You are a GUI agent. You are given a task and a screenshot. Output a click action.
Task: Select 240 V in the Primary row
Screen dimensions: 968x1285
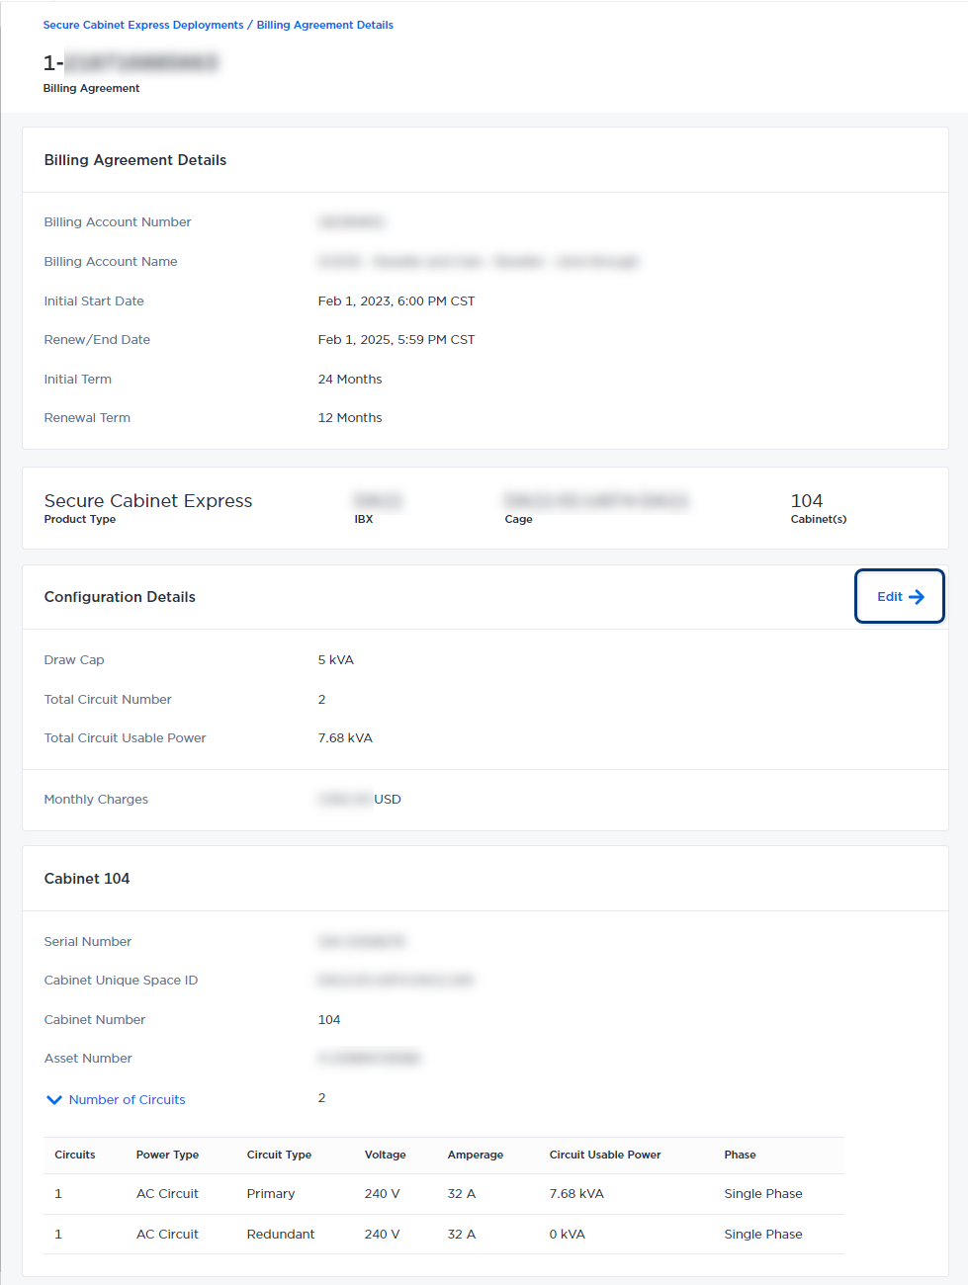[382, 1194]
